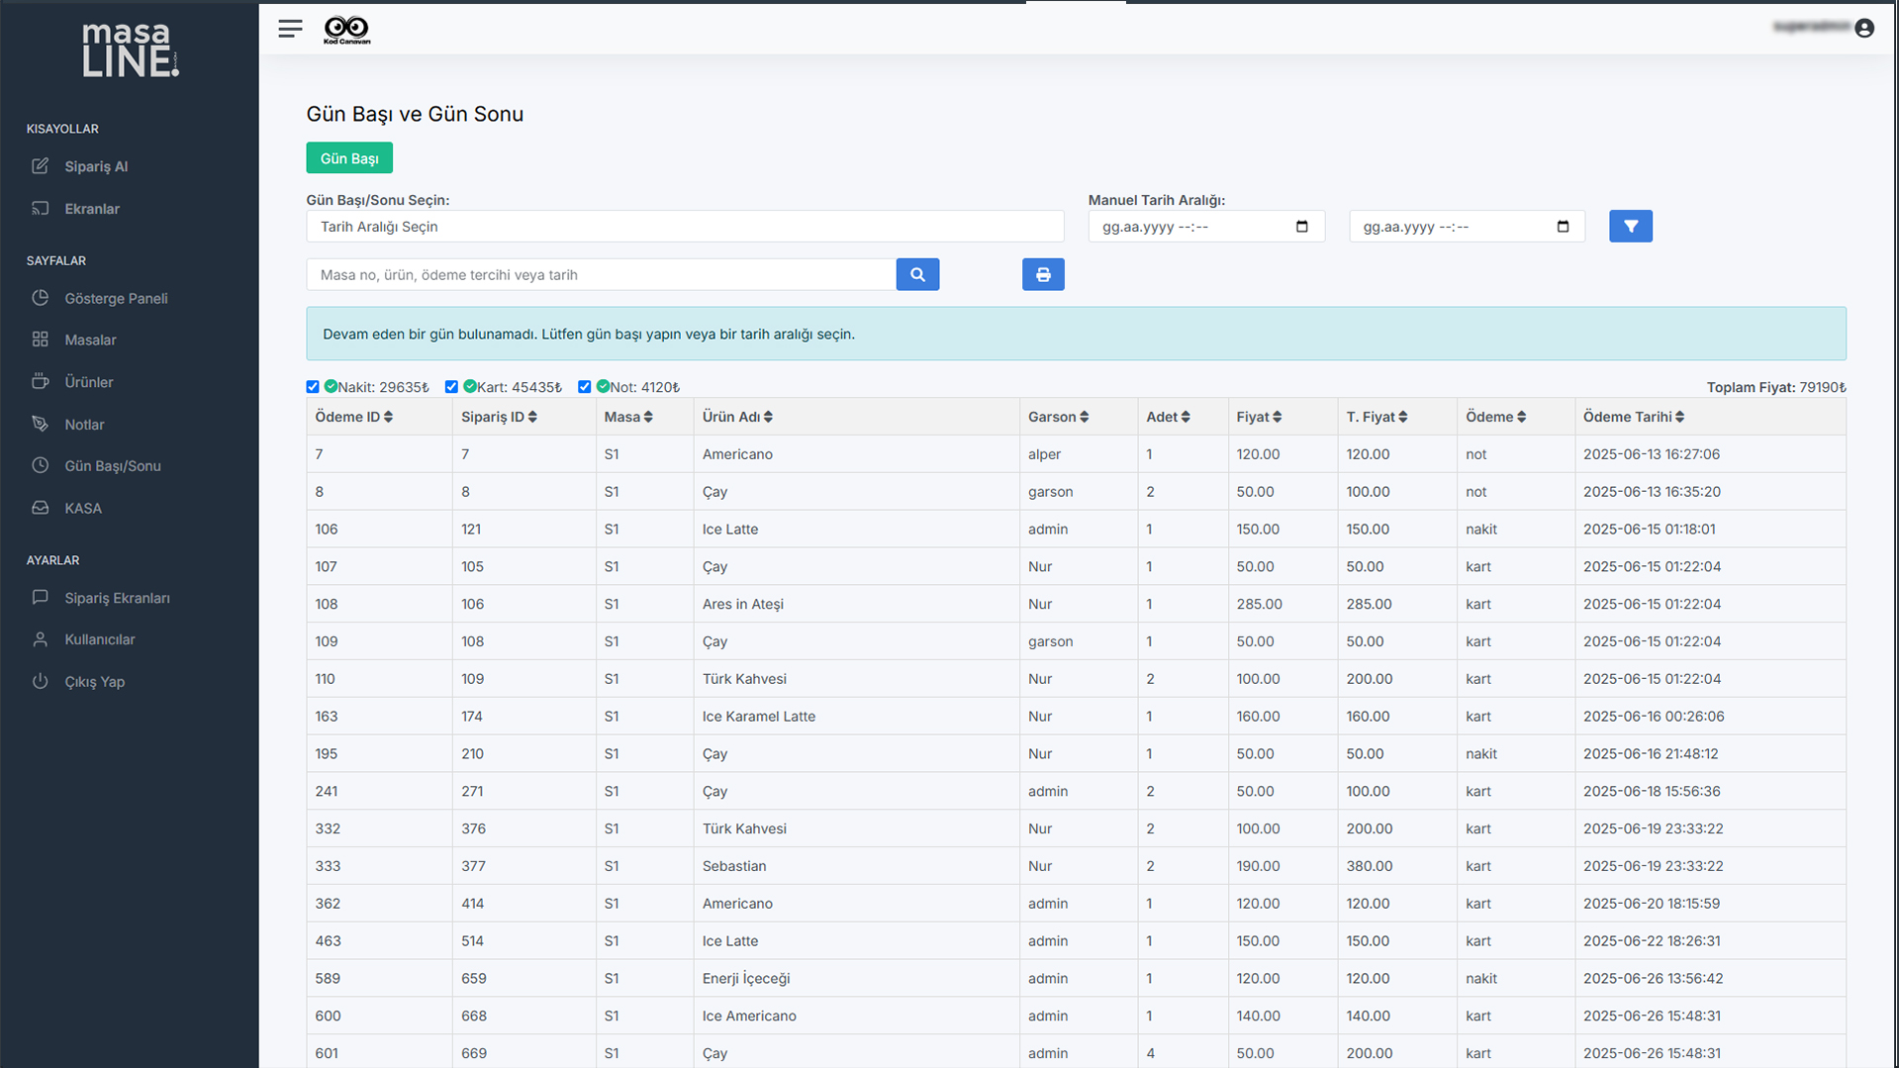Go to KASA page in sidebar
The width and height of the screenshot is (1899, 1068).
tap(83, 508)
